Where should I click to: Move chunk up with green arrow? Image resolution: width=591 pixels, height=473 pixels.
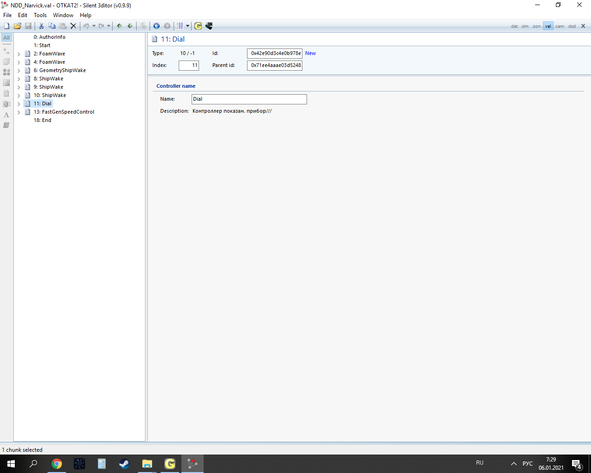[x=119, y=26]
